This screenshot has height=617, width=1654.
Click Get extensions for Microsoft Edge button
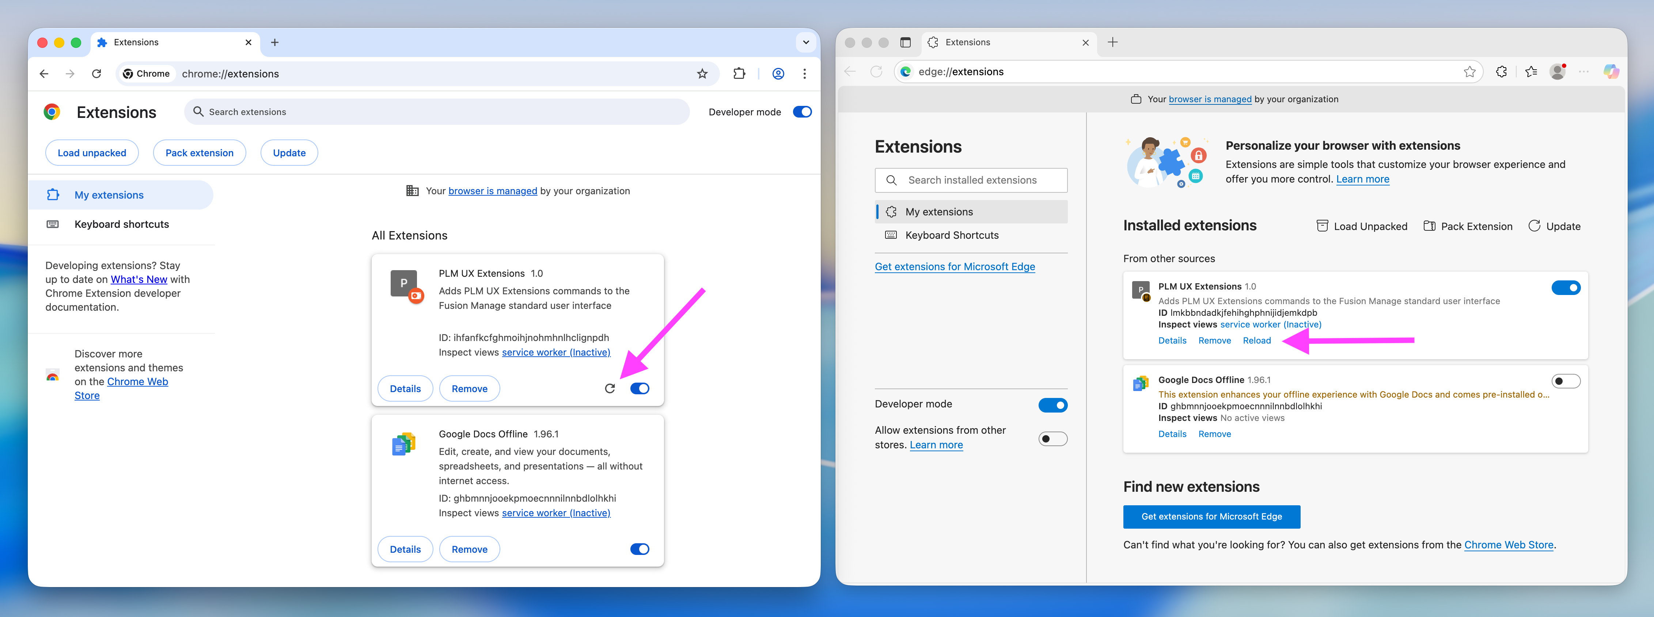point(1211,517)
